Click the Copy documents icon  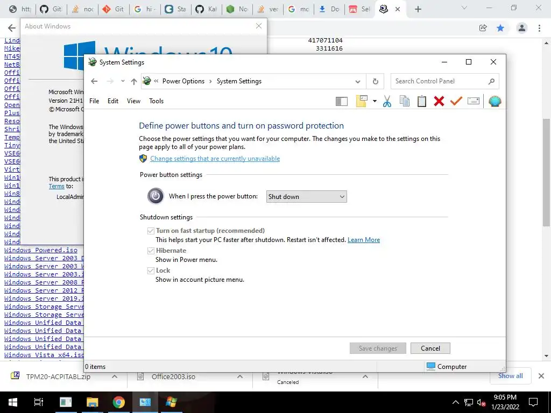coord(405,101)
